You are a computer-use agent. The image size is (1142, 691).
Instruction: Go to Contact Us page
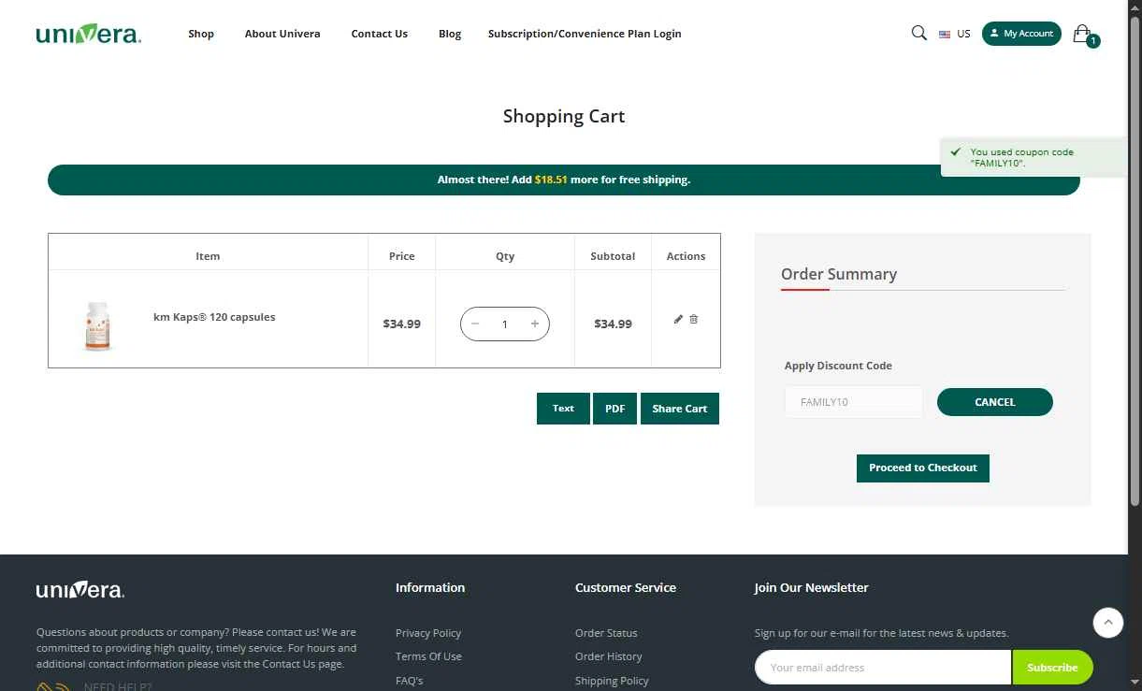[x=380, y=34]
